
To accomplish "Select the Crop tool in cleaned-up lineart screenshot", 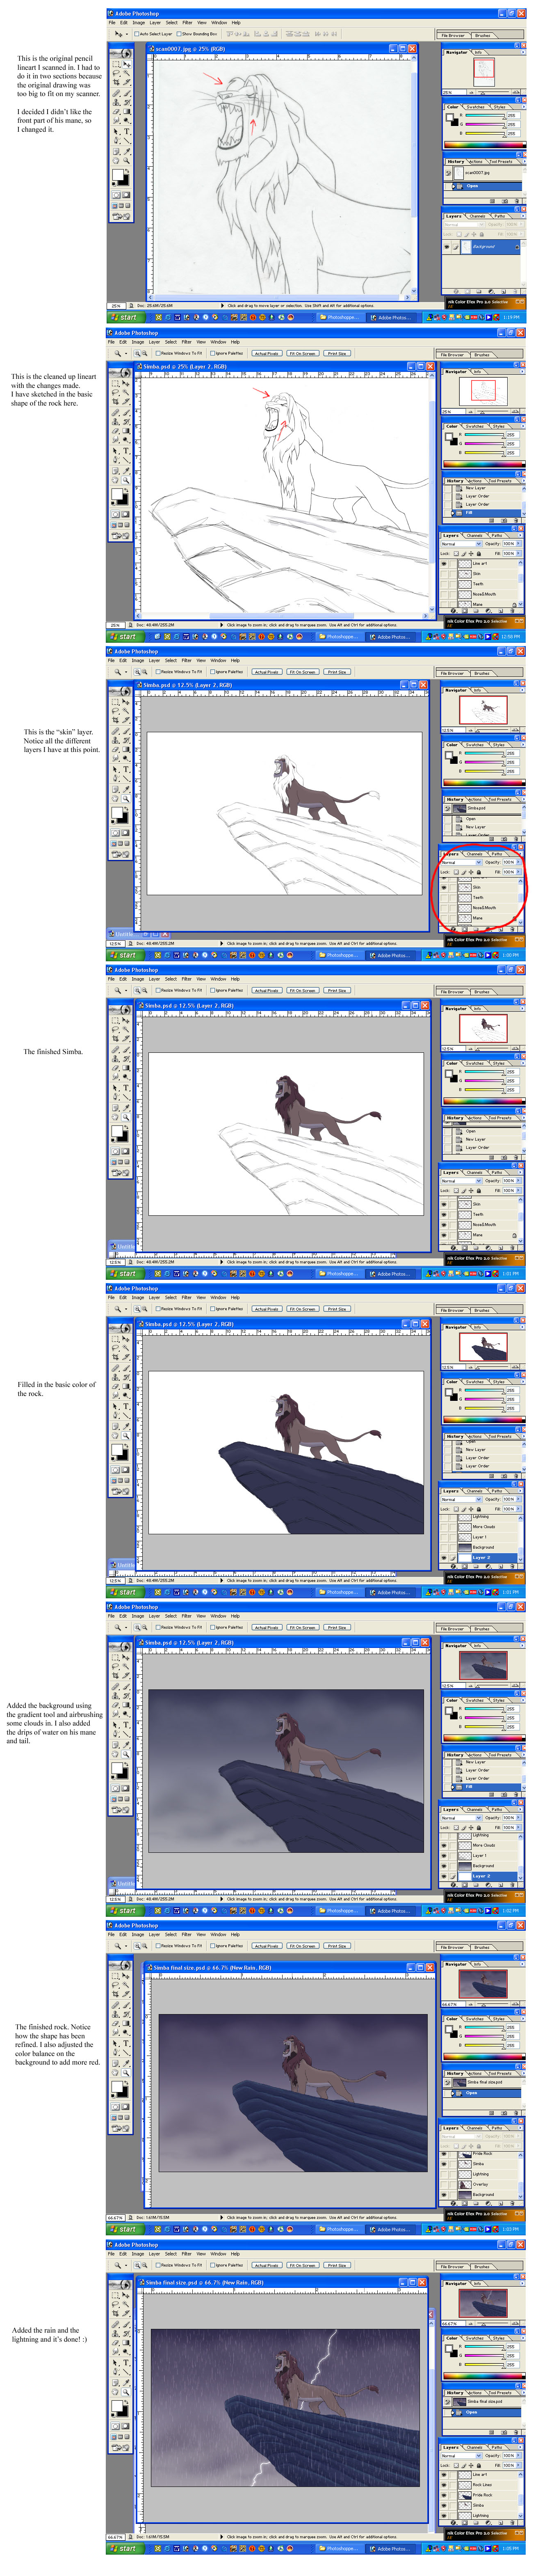I will (116, 401).
